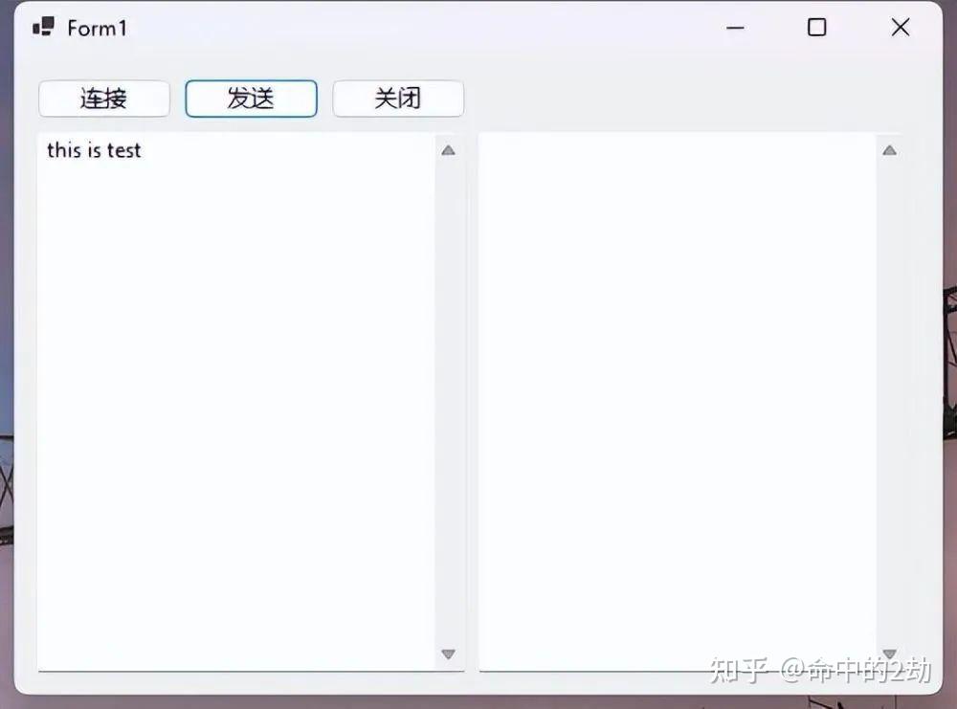
Task: Click the Form1 window title text
Action: (97, 28)
